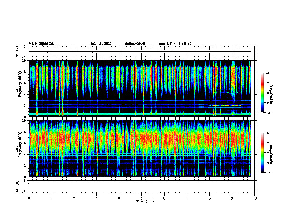
Task: Click the red narrowband line near 2 kHz in ch.1
Action: click(225, 104)
